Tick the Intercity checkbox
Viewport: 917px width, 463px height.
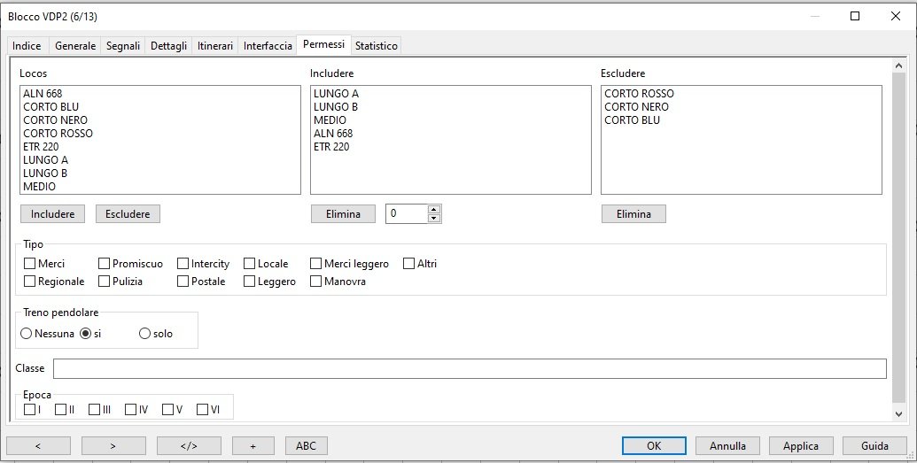tap(183, 264)
